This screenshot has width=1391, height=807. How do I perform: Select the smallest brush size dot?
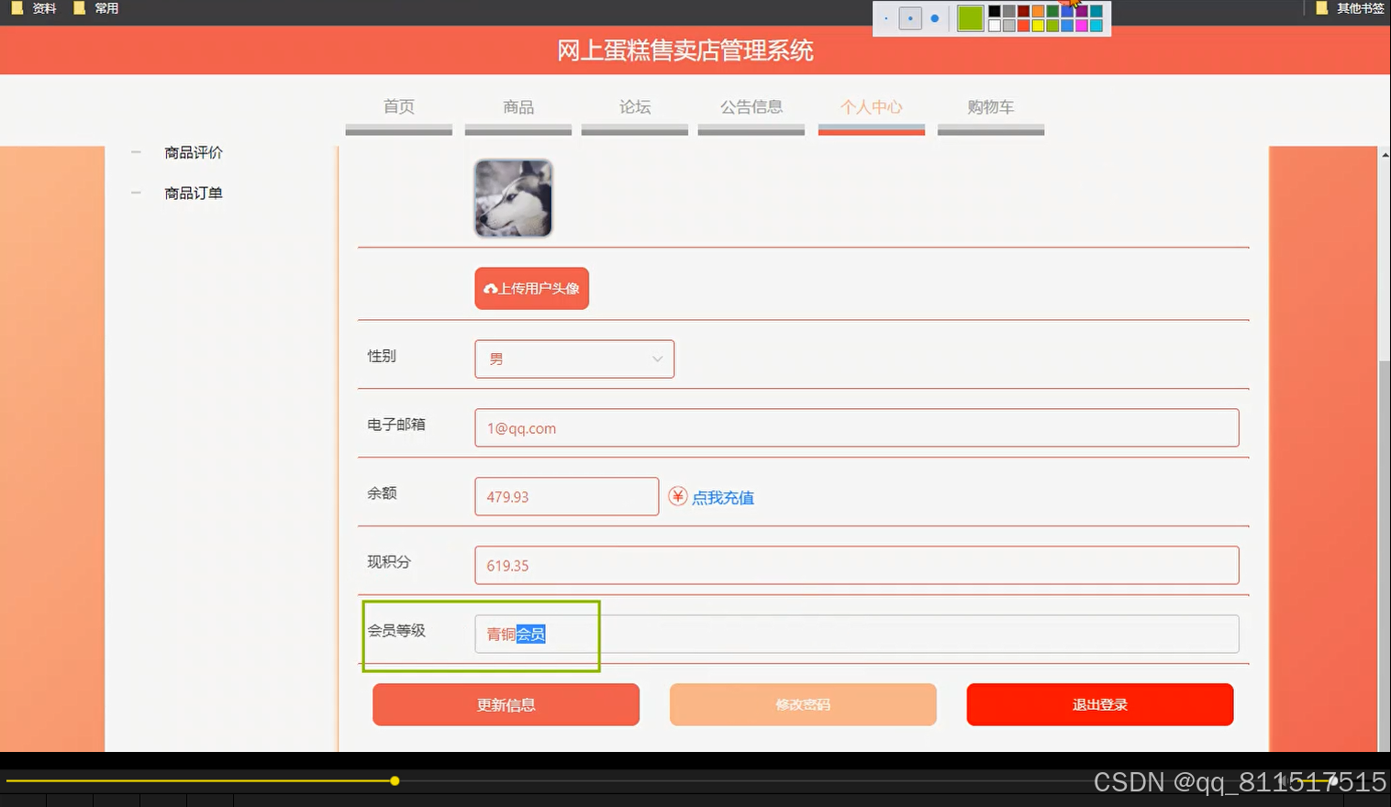click(x=886, y=17)
